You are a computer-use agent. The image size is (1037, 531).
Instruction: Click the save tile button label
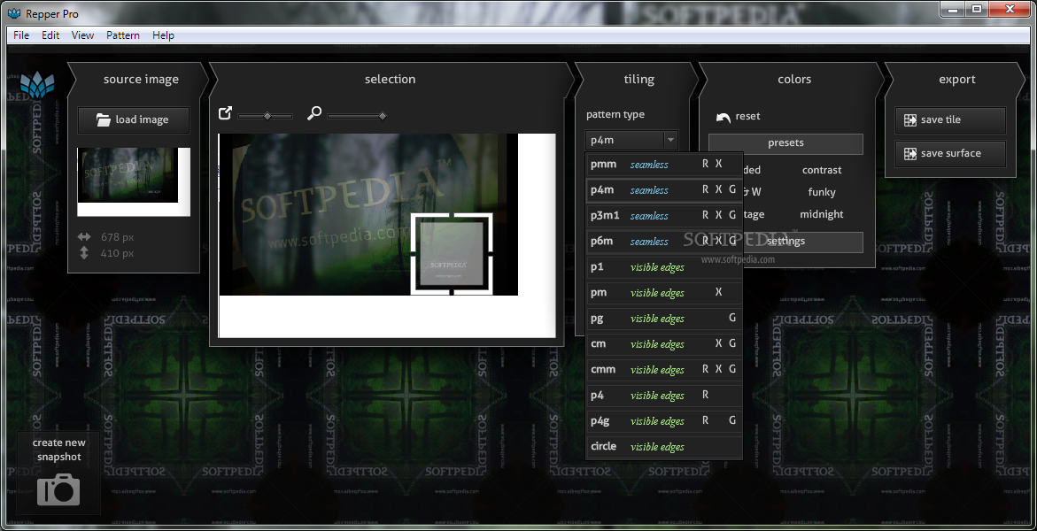tap(941, 119)
